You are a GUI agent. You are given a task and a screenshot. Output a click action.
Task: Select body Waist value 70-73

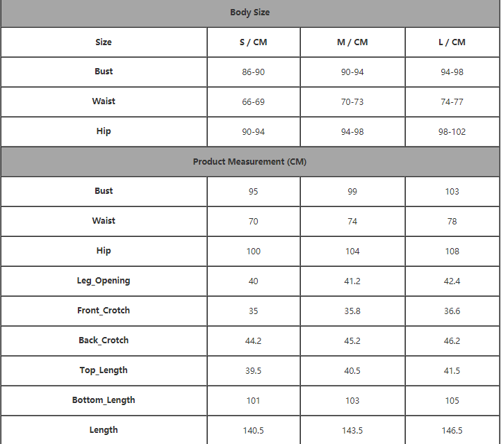point(352,102)
